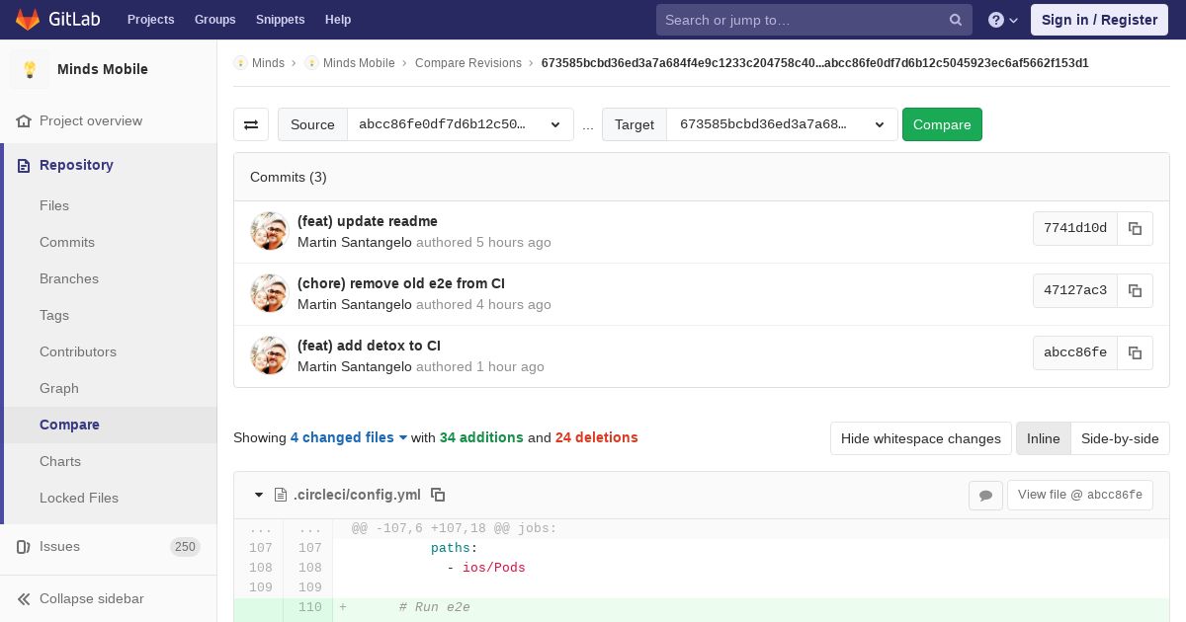The image size is (1186, 622).
Task: Click the Minds group icon in breadcrumb
Action: 240,63
